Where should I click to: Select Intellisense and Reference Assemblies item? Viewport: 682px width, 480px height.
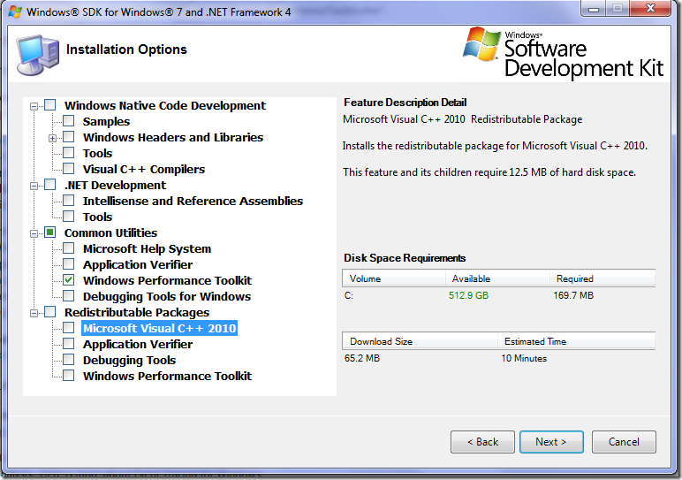(193, 201)
